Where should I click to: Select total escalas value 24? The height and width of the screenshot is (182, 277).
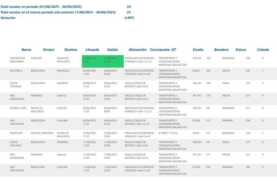(x=129, y=7)
